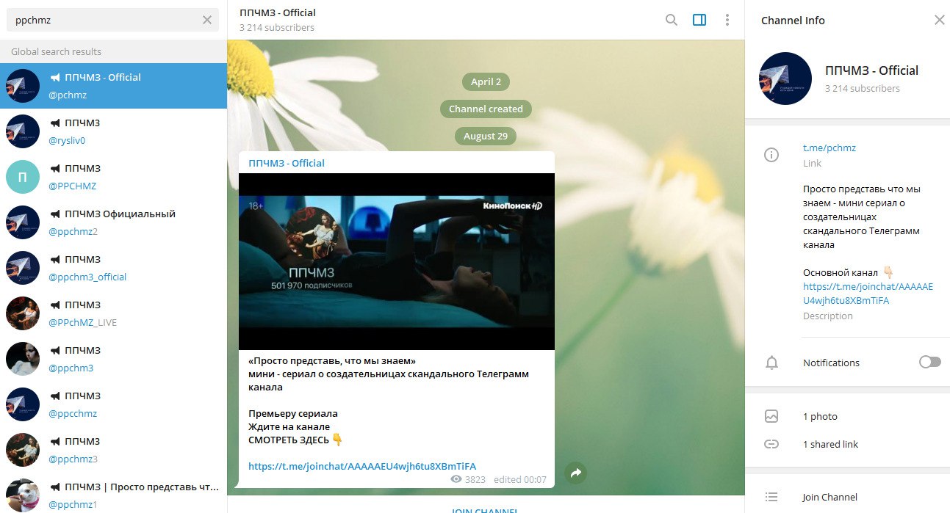Select search result @ppcchmz
The height and width of the screenshot is (513, 950).
[x=113, y=404]
